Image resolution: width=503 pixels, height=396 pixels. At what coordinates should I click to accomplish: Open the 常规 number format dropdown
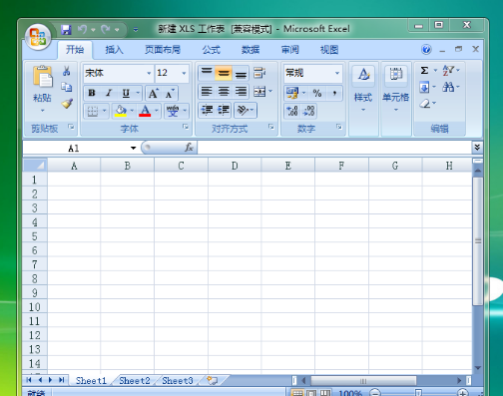click(337, 73)
